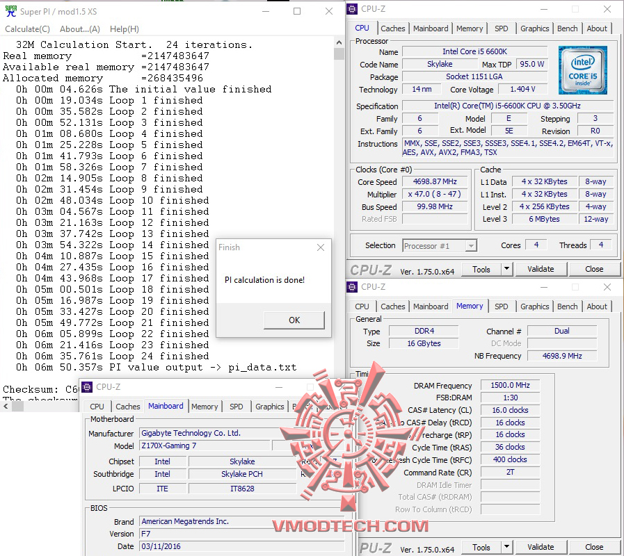Expand Tools arrow in Memory CPU-Z window
The image size is (624, 556).
506,547
